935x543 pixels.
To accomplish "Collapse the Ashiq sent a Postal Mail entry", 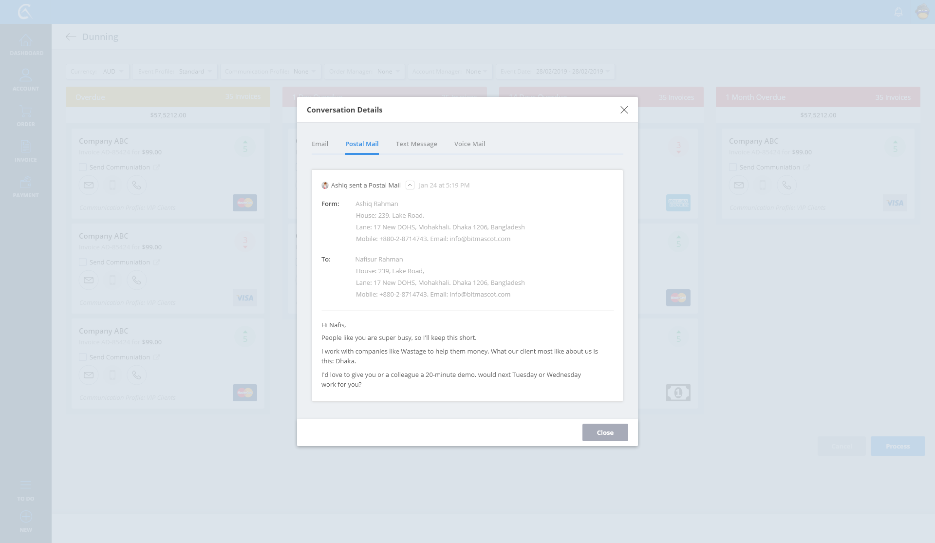I will 410,185.
